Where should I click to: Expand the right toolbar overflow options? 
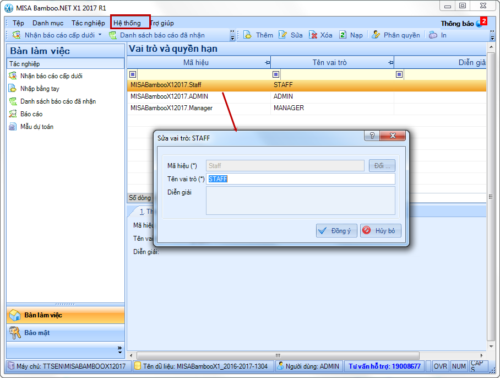click(x=492, y=35)
